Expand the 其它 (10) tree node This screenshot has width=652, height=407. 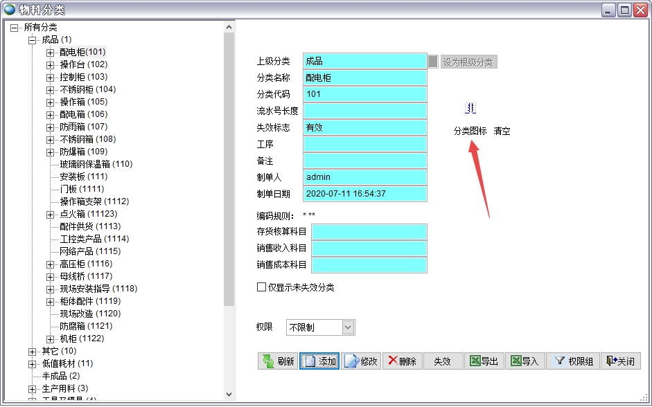click(32, 351)
